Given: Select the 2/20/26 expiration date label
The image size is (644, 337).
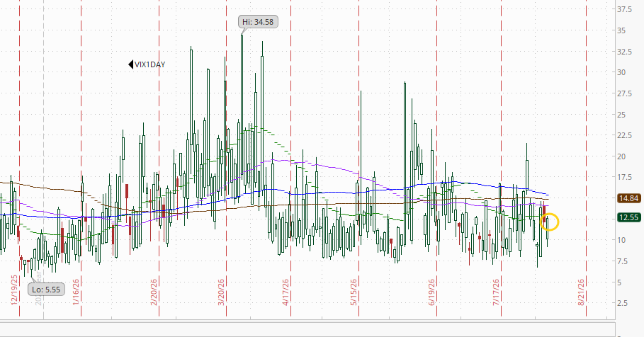Looking at the screenshot, I should point(154,292).
